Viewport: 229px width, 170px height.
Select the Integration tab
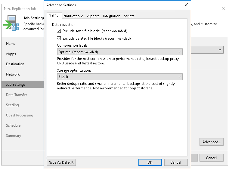112,16
